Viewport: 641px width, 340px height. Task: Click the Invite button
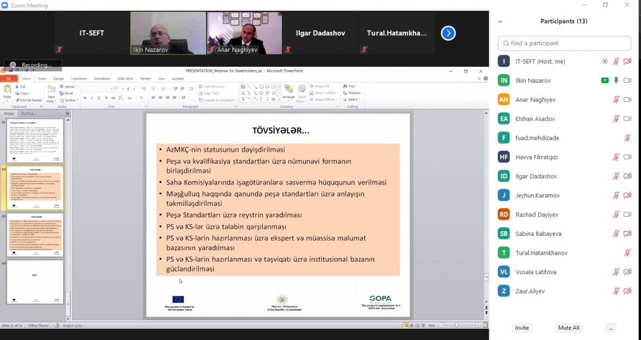coord(522,328)
